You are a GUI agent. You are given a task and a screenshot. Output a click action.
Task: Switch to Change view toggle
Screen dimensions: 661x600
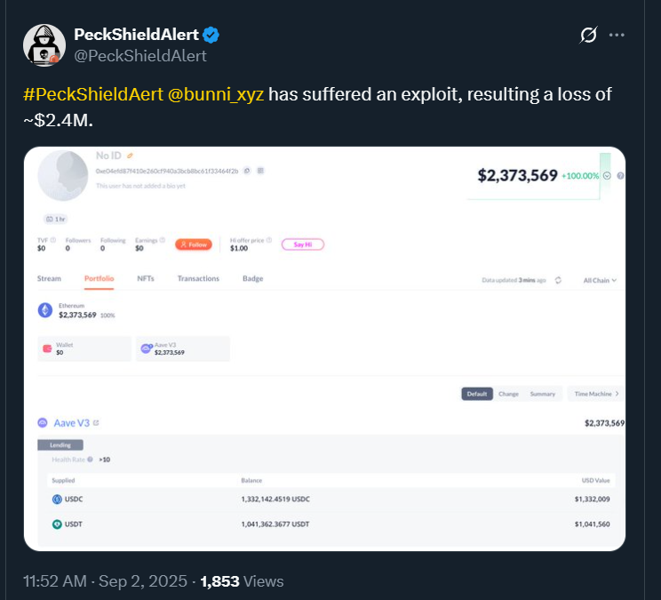[x=508, y=394]
